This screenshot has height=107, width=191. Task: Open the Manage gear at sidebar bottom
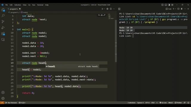3,98
